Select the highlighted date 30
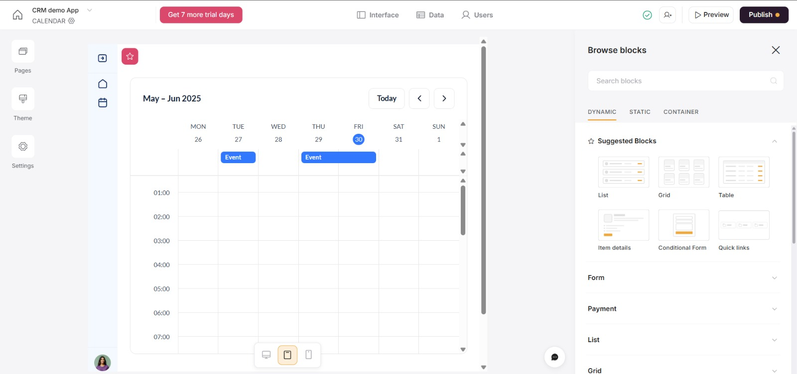The image size is (797, 374). coord(359,139)
